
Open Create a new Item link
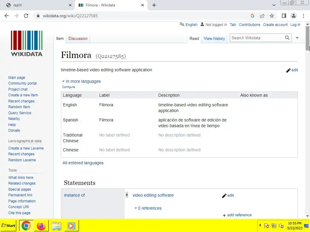click(23, 95)
